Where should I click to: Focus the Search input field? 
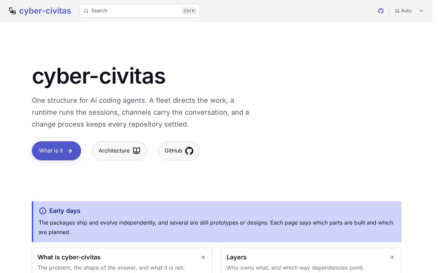pyautogui.click(x=140, y=11)
